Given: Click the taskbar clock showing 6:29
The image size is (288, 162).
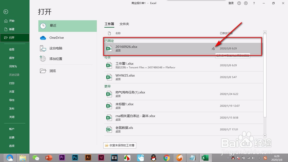Looking at the screenshot, I should point(277,158).
